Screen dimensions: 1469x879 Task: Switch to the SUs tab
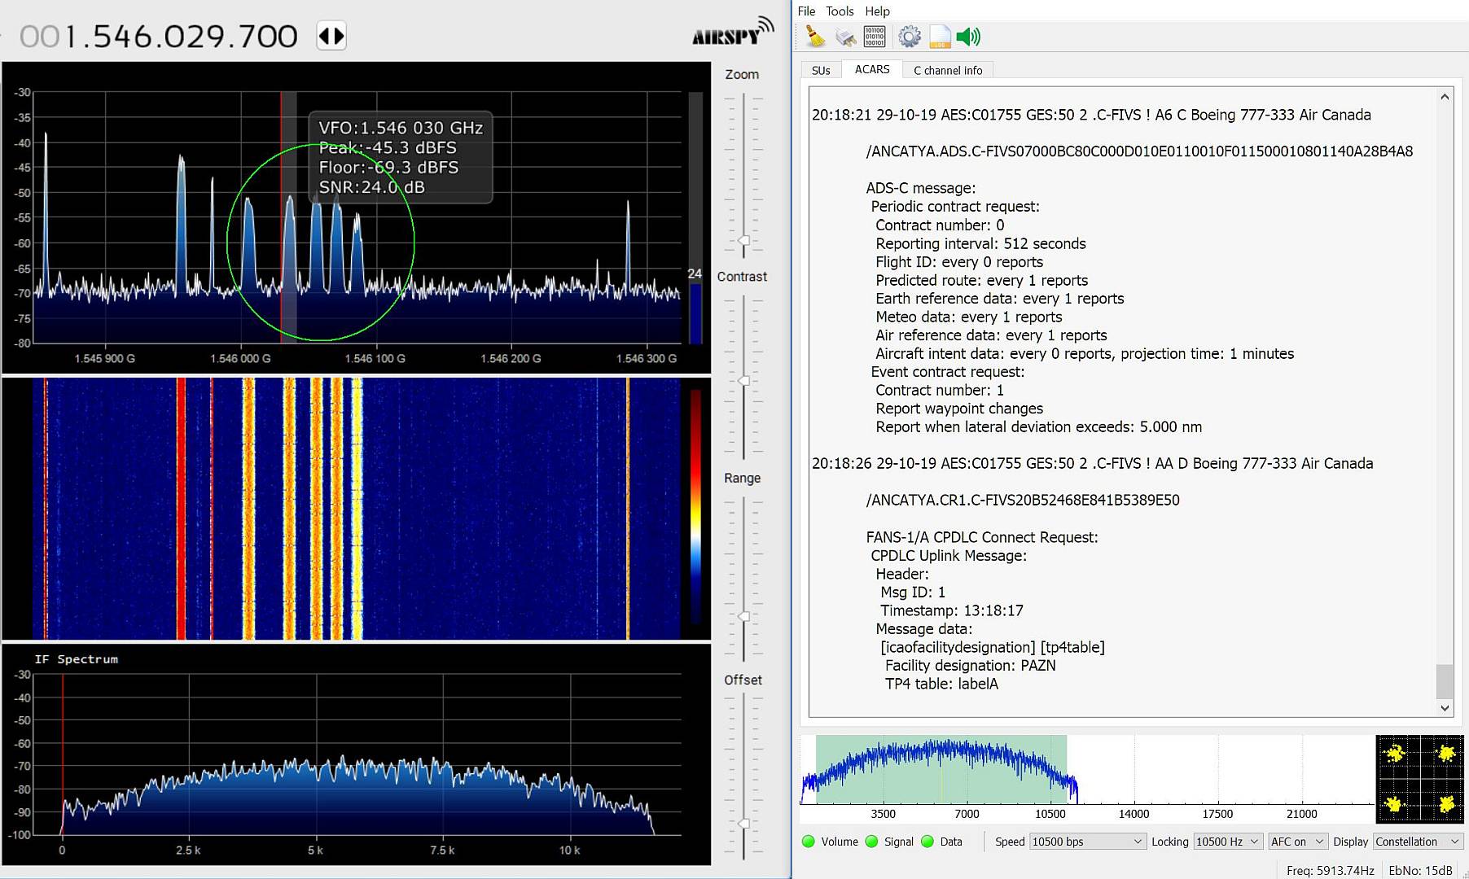[821, 70]
